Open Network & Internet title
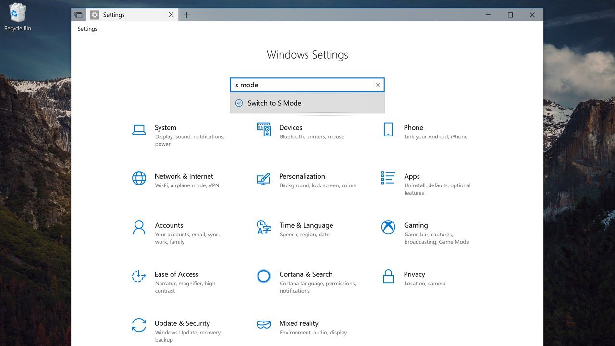 tap(184, 176)
